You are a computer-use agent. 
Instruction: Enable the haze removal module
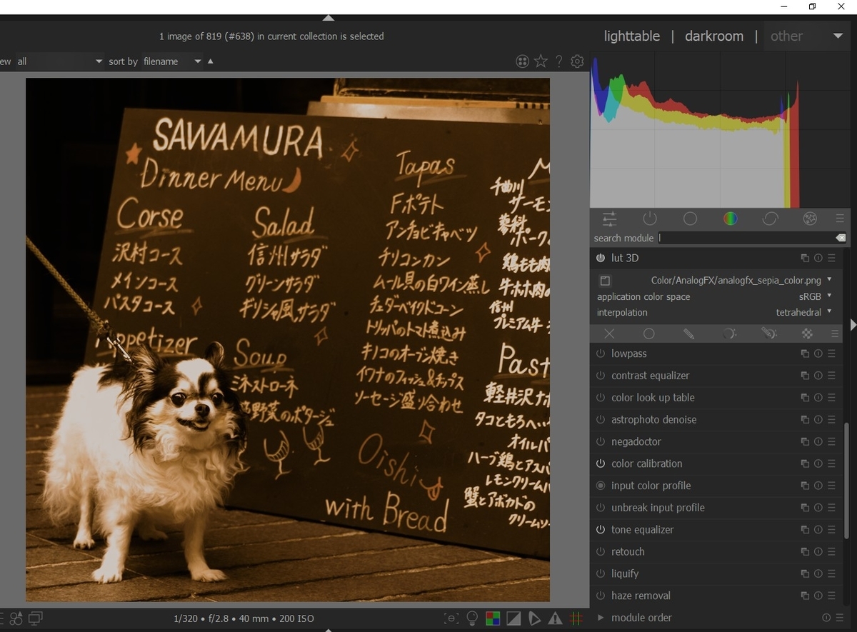tap(601, 596)
